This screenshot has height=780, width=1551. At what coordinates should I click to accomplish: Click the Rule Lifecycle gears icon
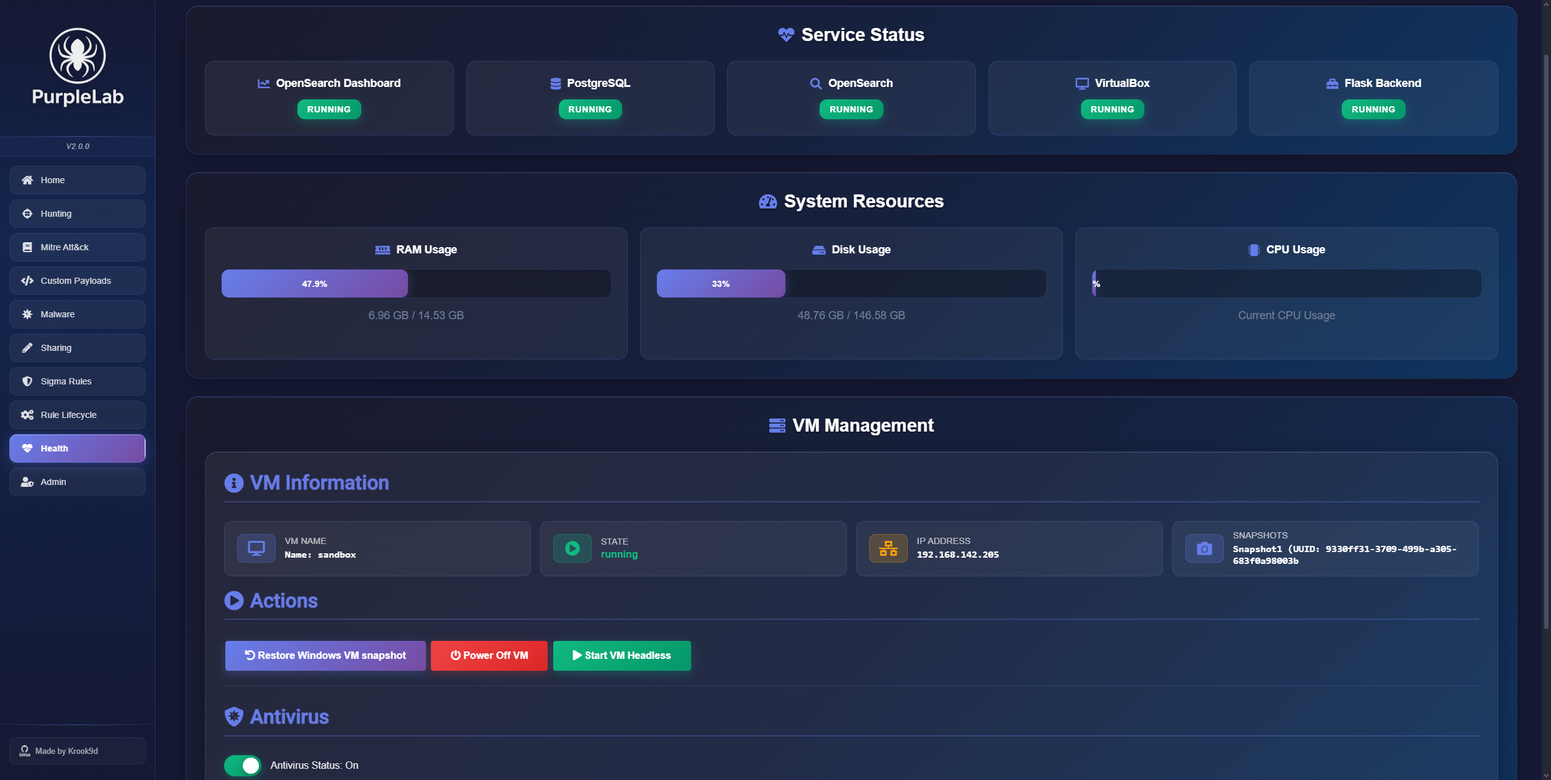(x=27, y=415)
